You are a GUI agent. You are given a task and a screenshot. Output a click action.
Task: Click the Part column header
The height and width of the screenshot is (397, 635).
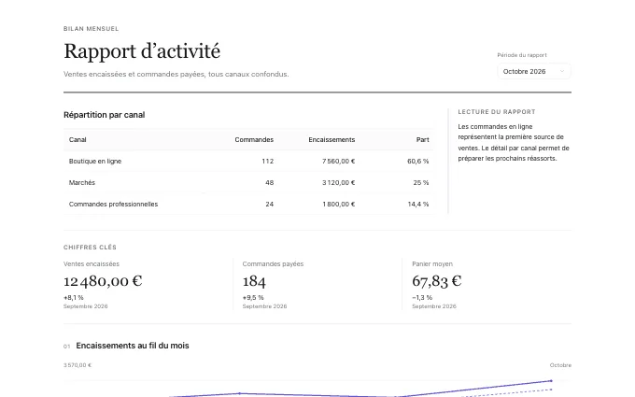pos(422,140)
